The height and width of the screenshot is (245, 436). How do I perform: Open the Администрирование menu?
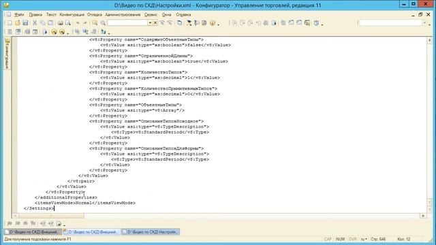click(x=123, y=14)
